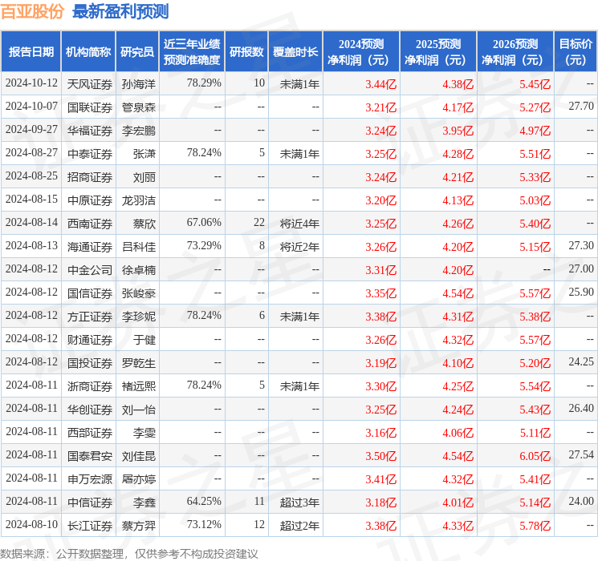Click the 6.05亿 2026 profit value
Viewport: 598px width, 561px height.
[535, 456]
